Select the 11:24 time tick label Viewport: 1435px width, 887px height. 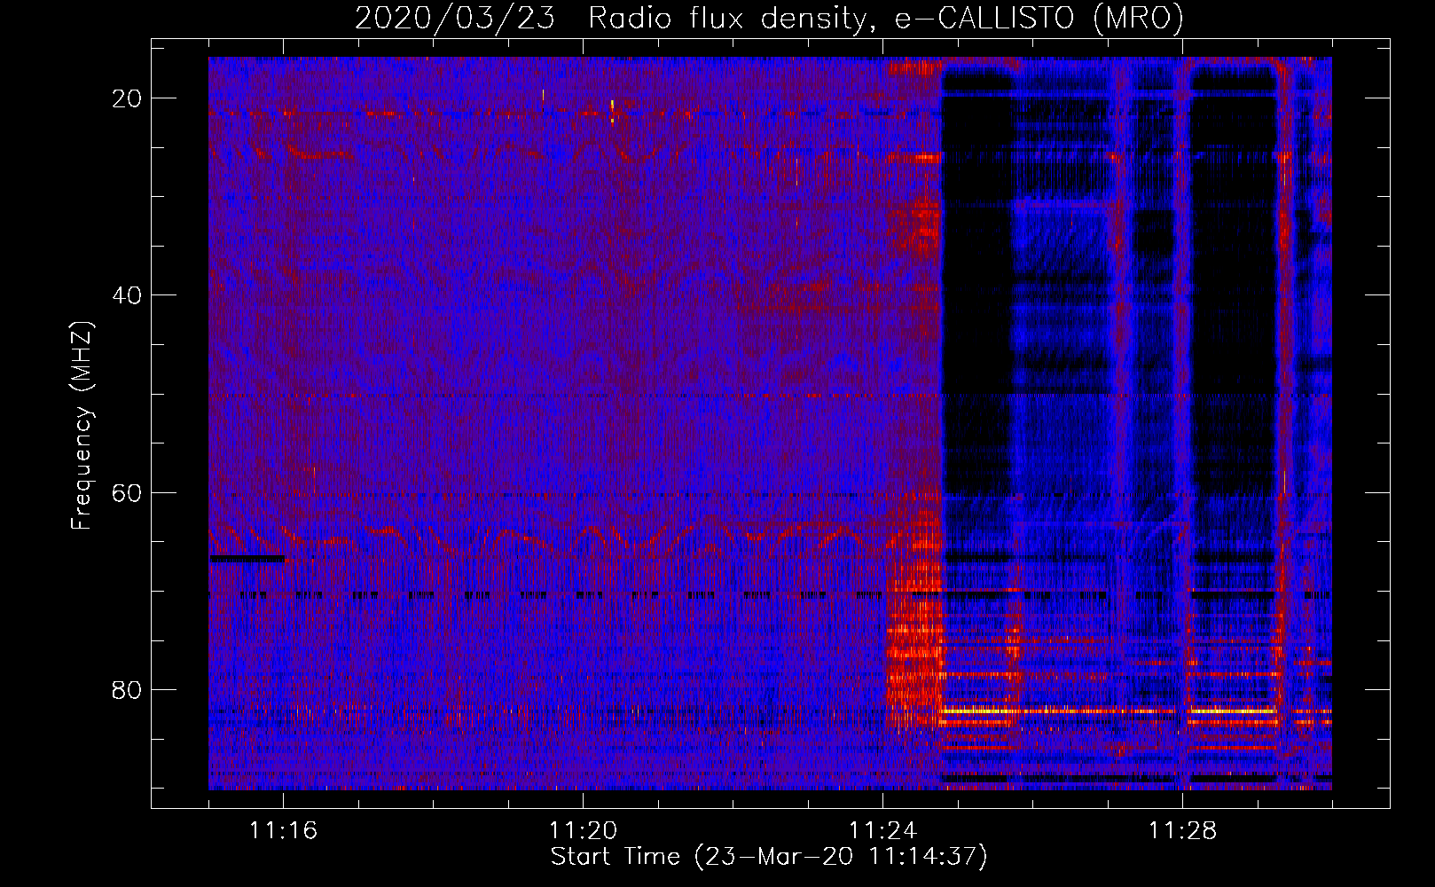pos(882,831)
